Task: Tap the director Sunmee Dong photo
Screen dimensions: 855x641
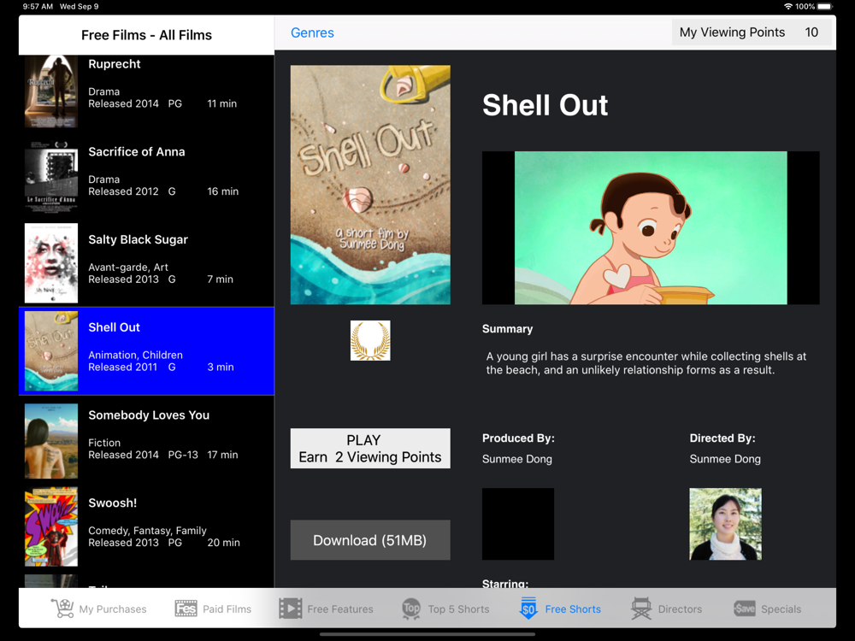Action: point(725,524)
